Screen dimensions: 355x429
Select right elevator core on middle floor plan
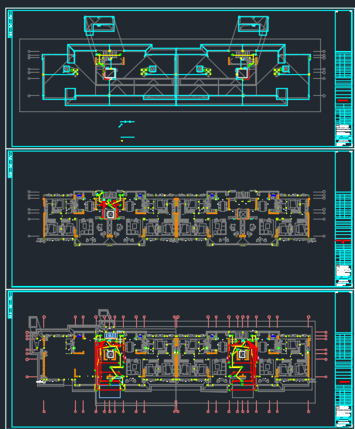(x=243, y=213)
